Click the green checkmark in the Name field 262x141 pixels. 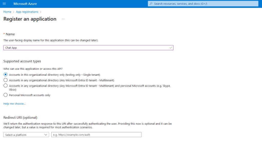coord(171,48)
